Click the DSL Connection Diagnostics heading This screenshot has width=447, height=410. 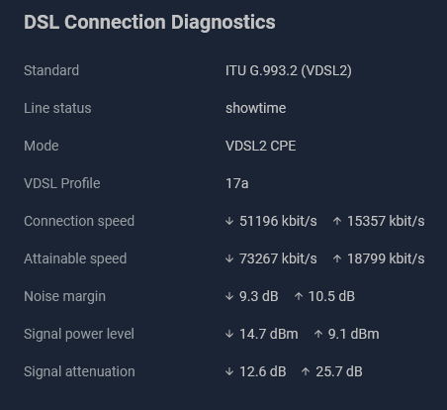149,23
